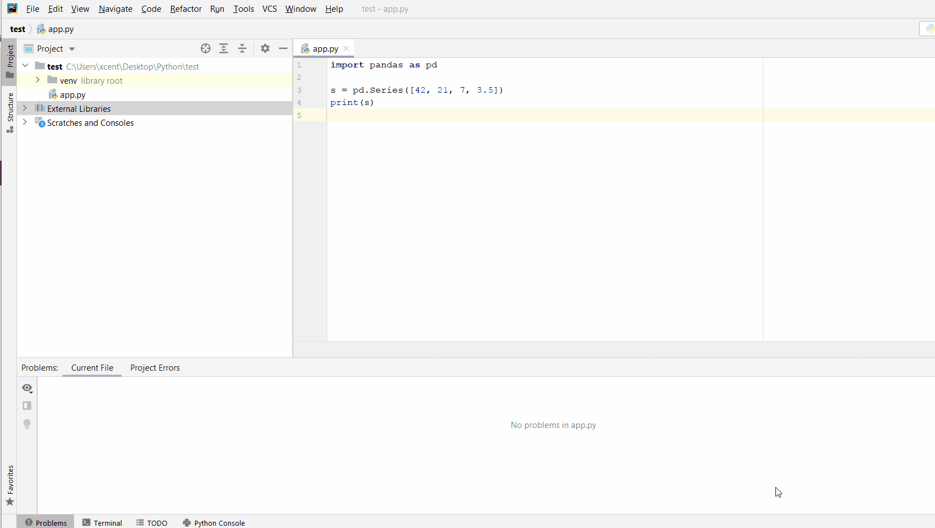Open the Terminal tool window
935x528 pixels.
coord(102,522)
